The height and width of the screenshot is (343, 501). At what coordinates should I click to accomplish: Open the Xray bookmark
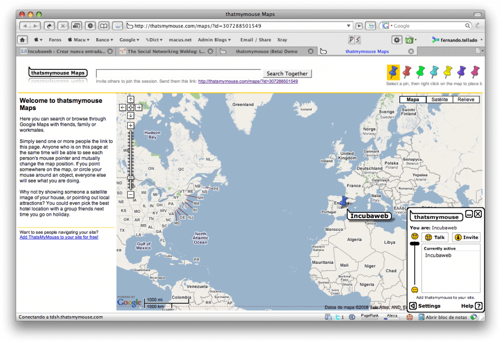pos(282,40)
